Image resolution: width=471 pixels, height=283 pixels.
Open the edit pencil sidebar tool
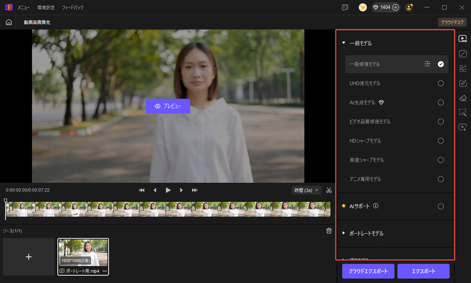463,83
